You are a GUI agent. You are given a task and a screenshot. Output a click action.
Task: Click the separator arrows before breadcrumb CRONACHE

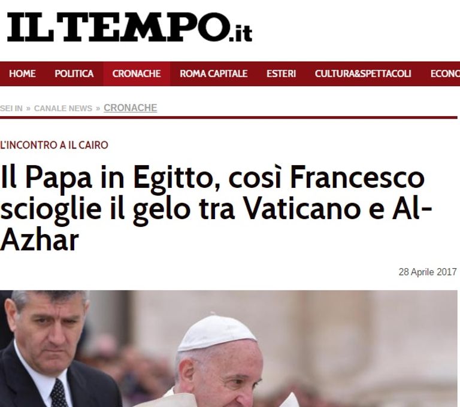click(x=98, y=109)
